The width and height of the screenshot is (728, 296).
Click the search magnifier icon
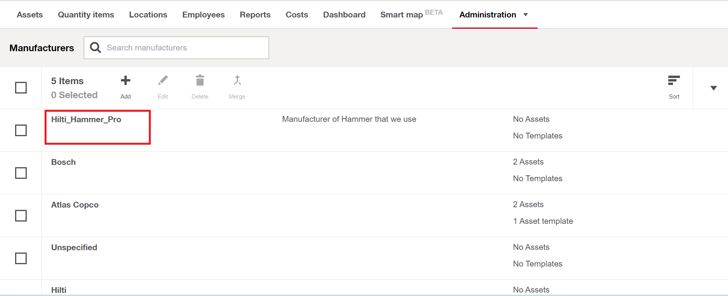click(95, 47)
